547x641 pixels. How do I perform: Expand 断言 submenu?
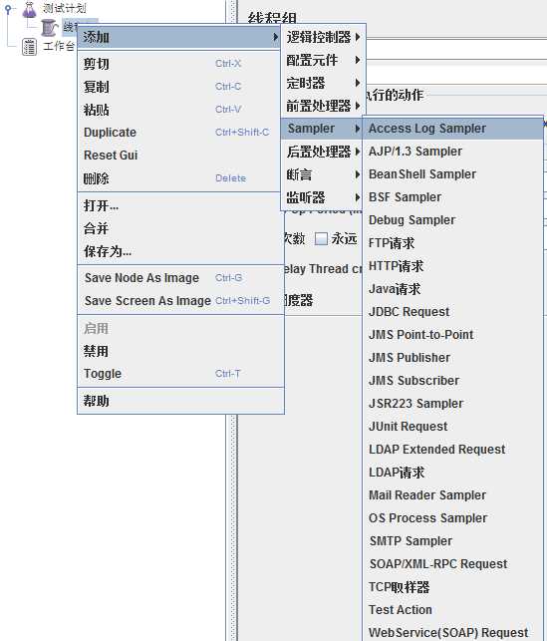(x=323, y=174)
